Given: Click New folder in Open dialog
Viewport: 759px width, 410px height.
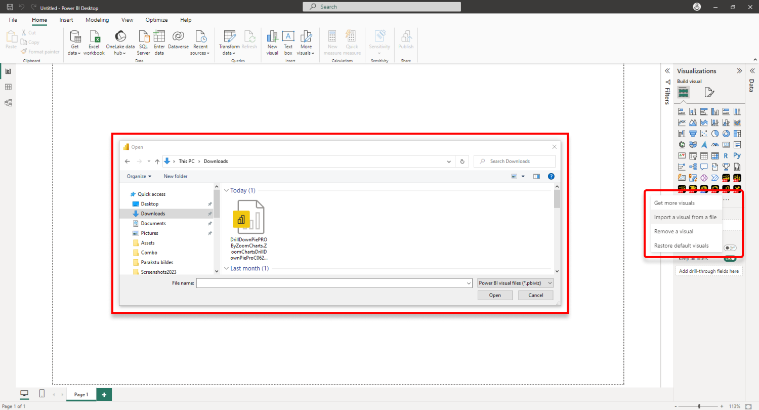Looking at the screenshot, I should coord(176,176).
